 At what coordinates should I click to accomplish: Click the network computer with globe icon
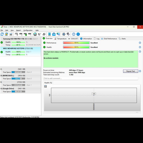point(58,34)
